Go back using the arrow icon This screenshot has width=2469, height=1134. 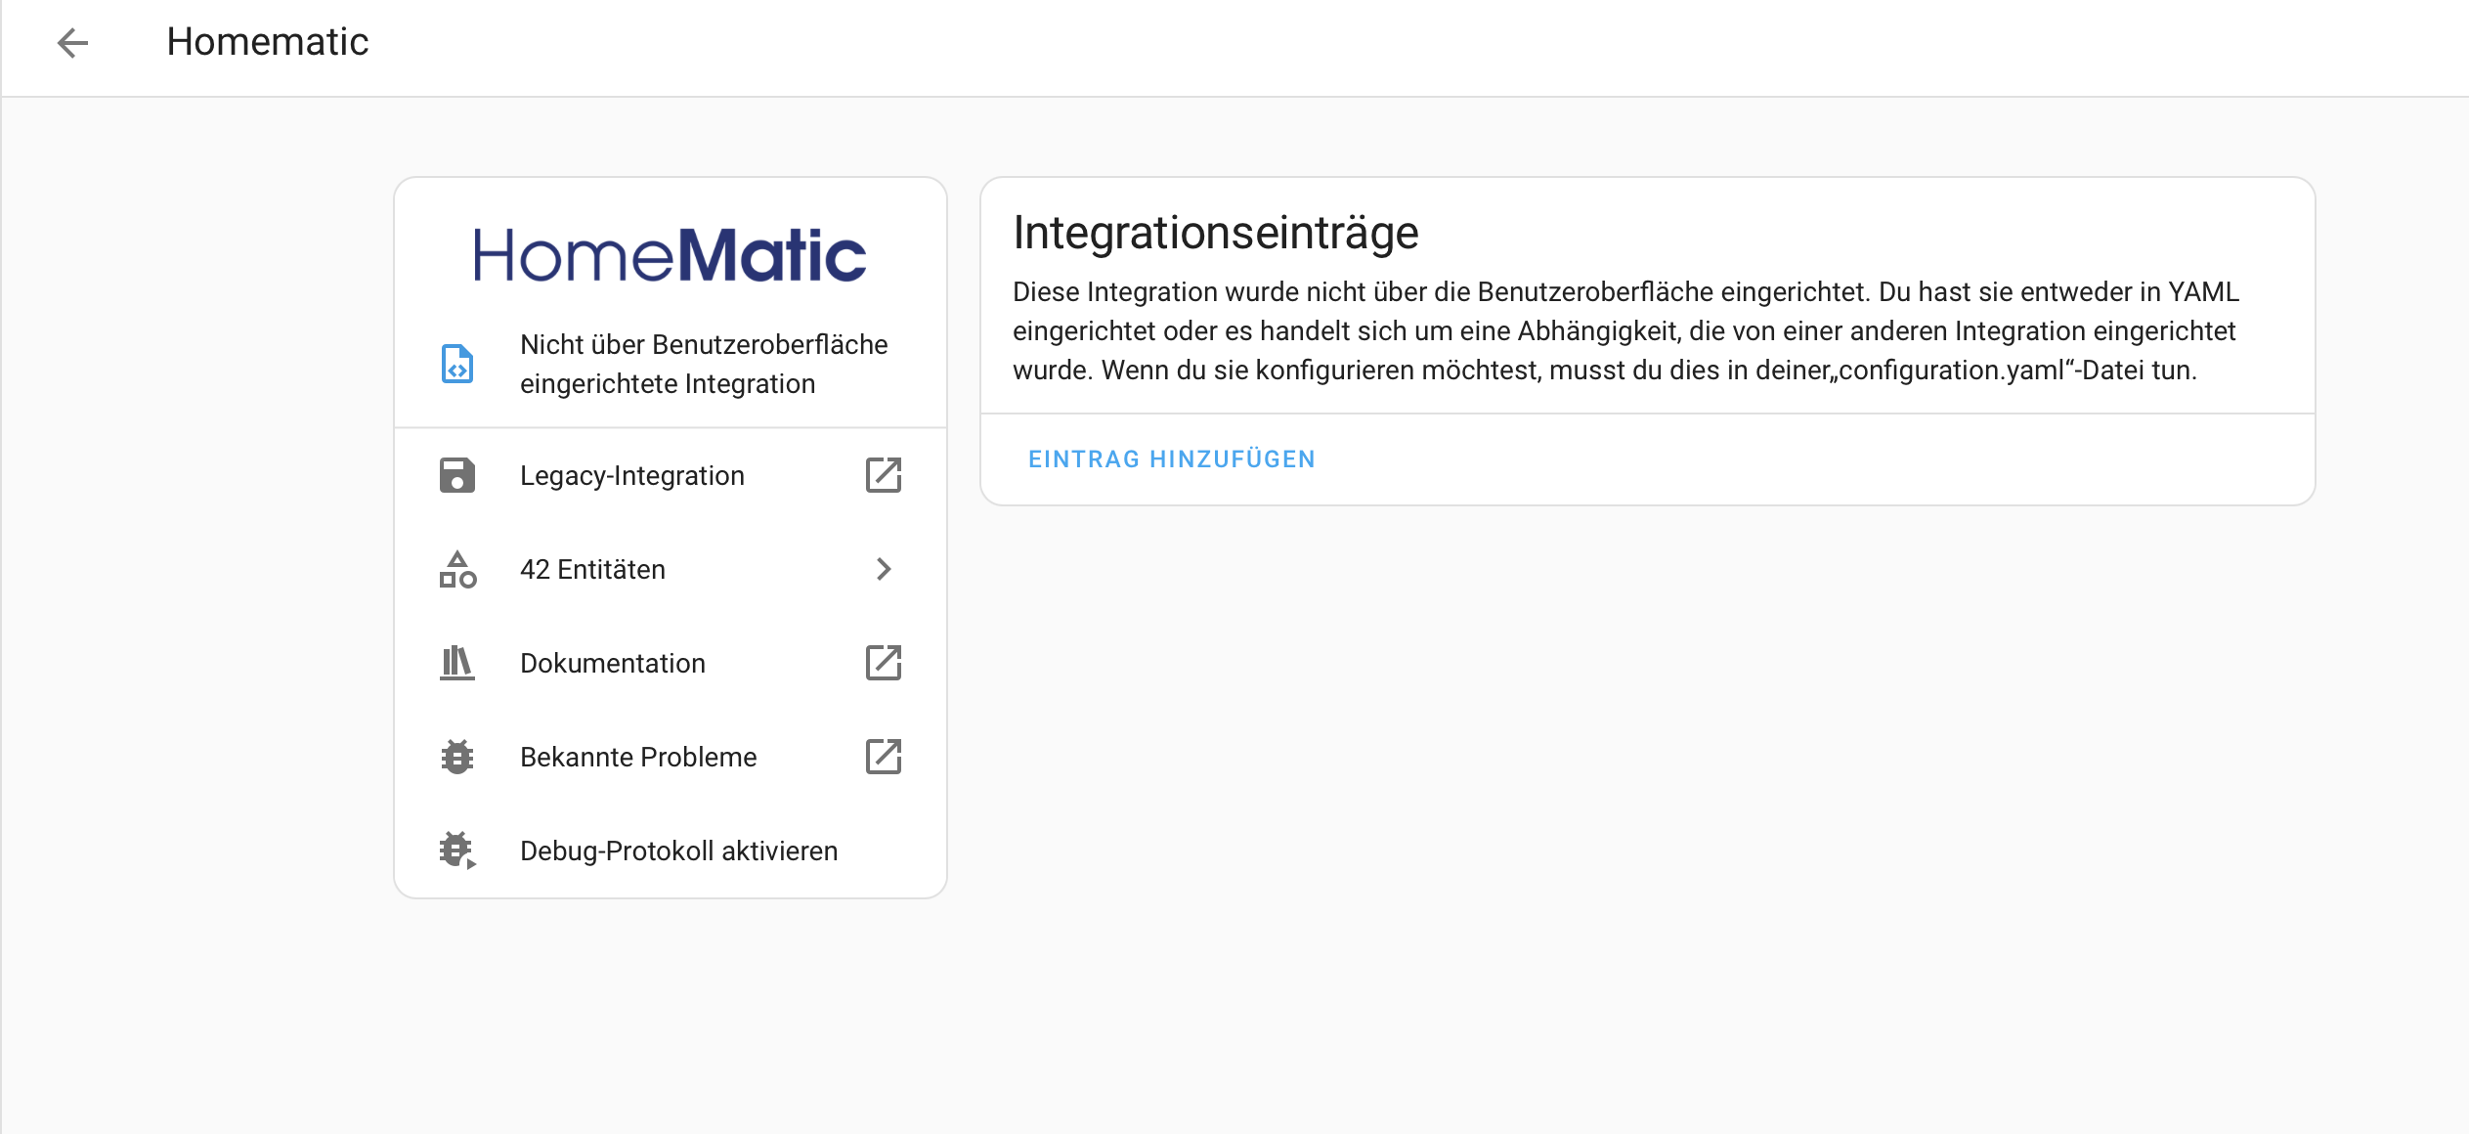point(72,42)
